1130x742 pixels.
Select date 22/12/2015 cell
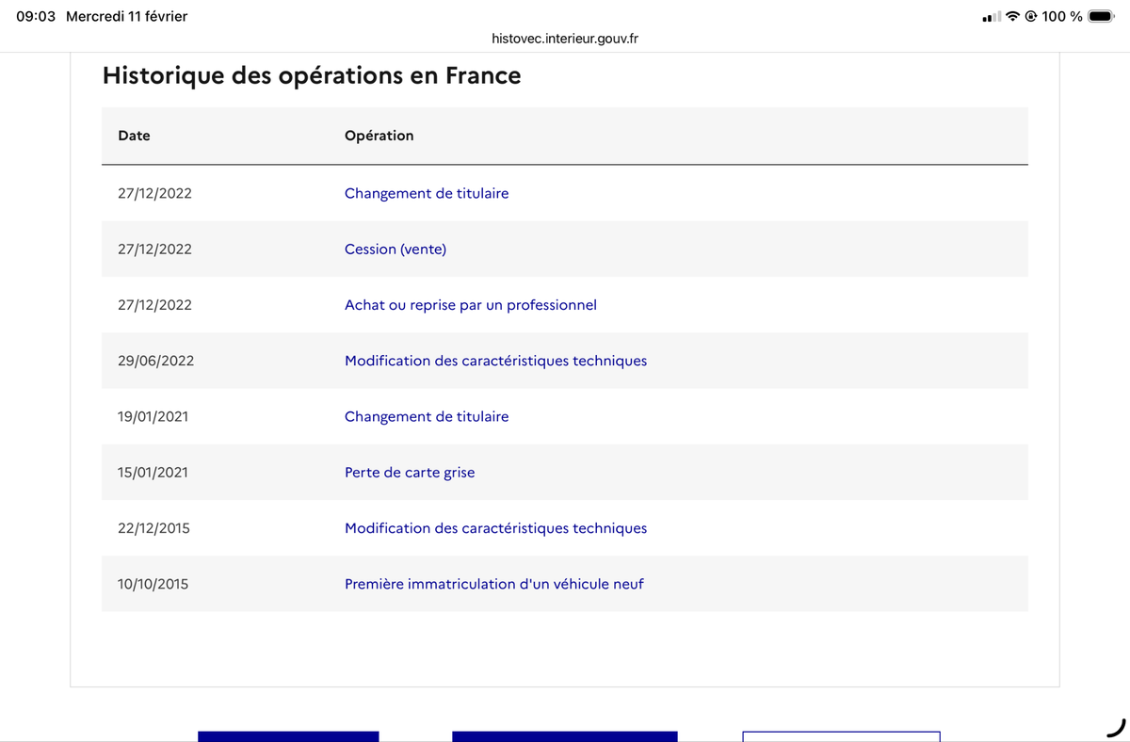click(x=153, y=528)
